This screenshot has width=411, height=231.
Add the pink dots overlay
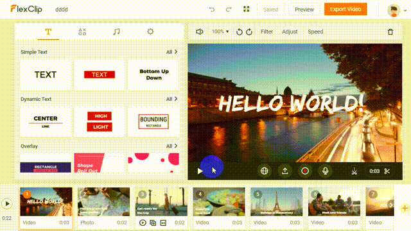(x=154, y=163)
